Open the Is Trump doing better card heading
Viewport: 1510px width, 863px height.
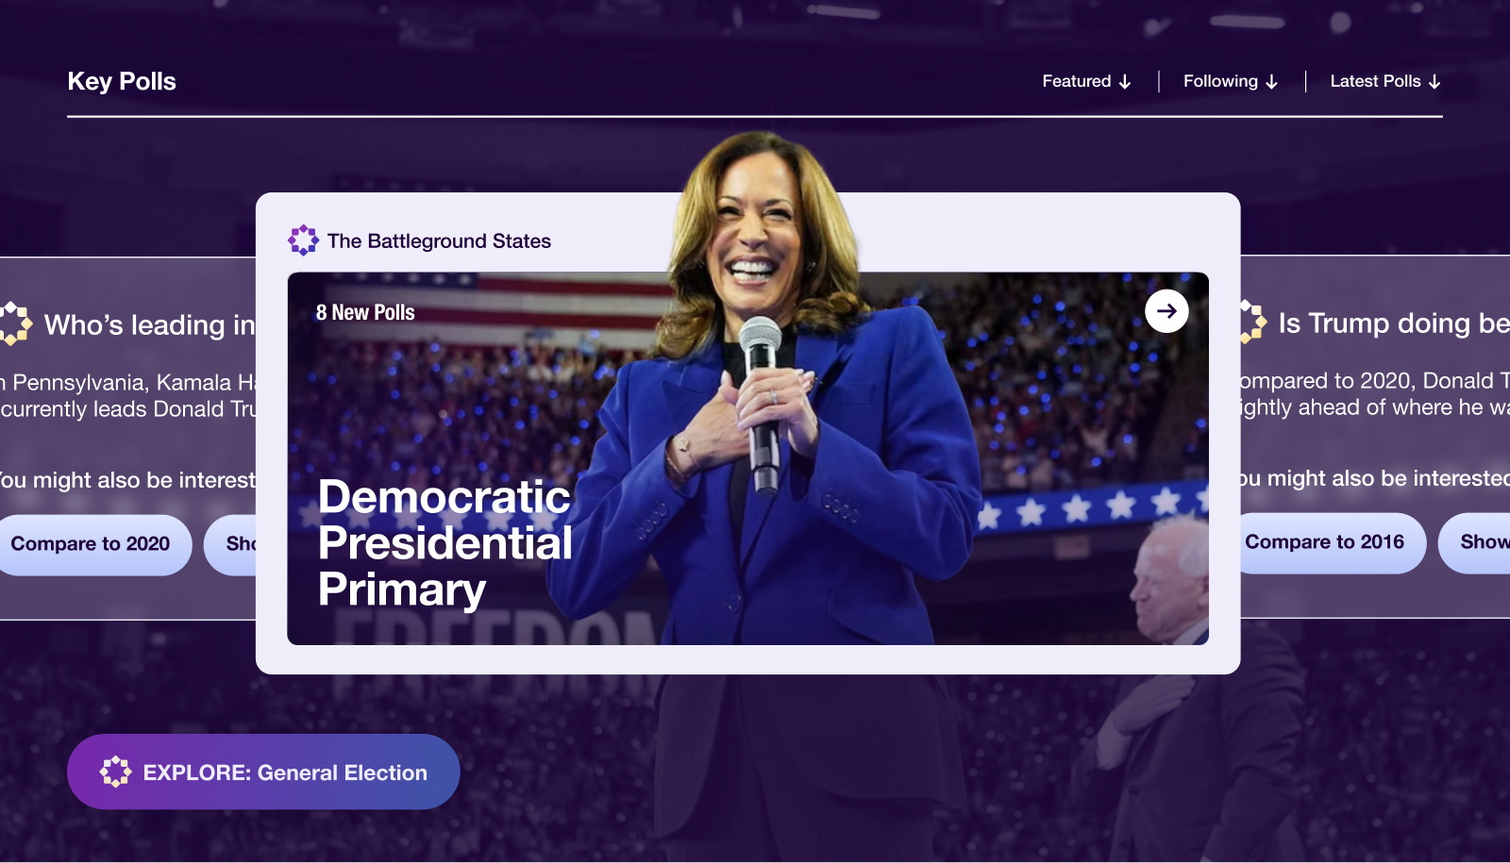click(1394, 323)
